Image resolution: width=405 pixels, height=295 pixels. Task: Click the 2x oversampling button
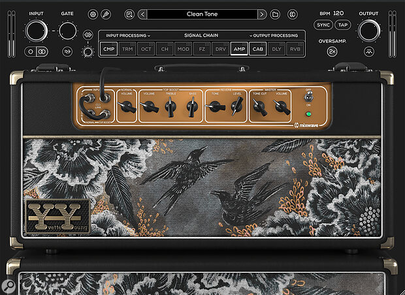332,52
